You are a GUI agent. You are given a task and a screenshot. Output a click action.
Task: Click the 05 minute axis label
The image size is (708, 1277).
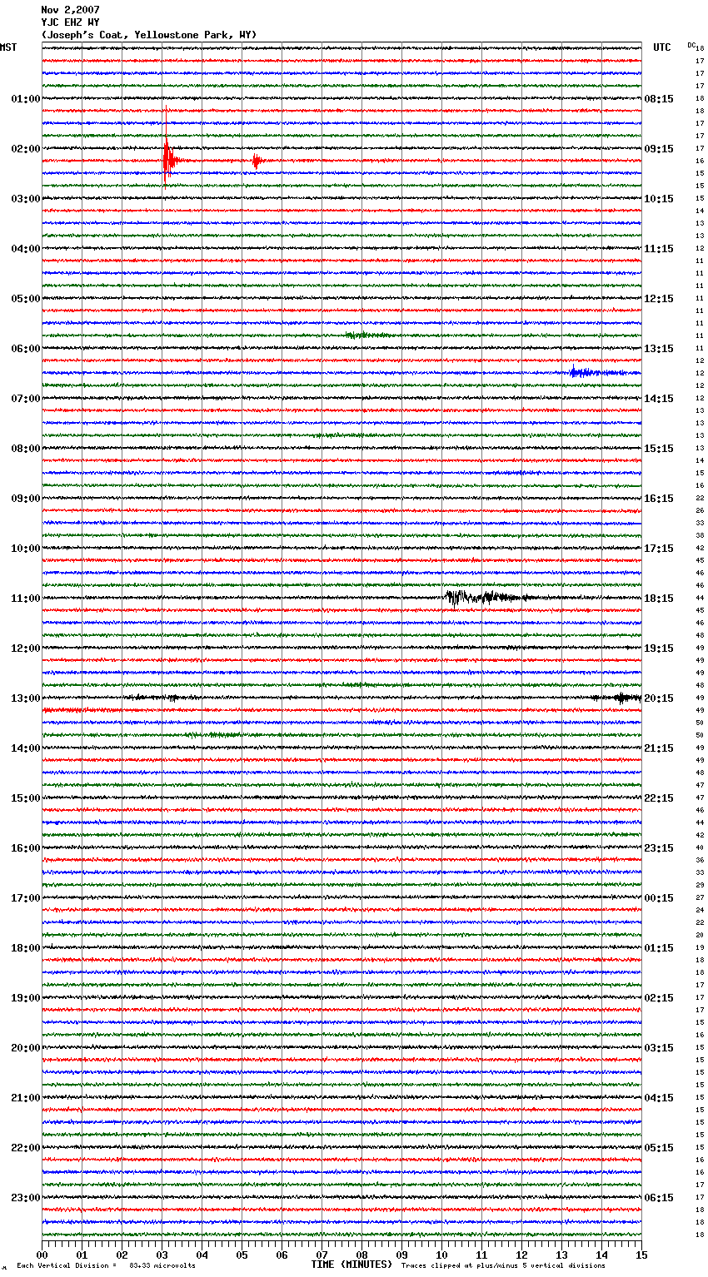pyautogui.click(x=242, y=1255)
